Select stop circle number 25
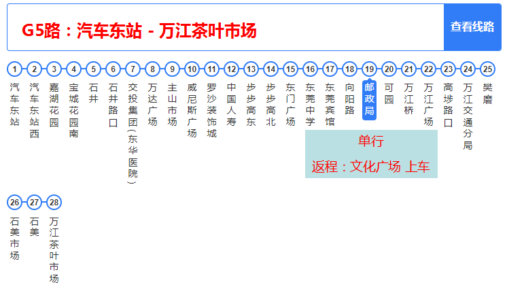Image resolution: width=507 pixels, height=291 pixels. 488,69
